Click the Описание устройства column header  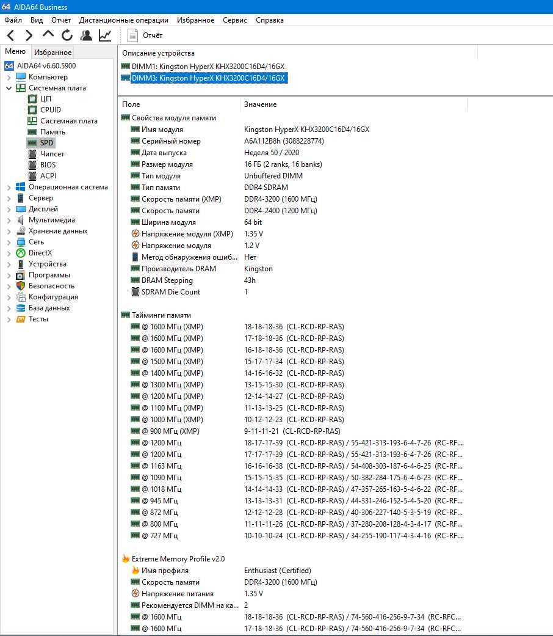[298, 53]
